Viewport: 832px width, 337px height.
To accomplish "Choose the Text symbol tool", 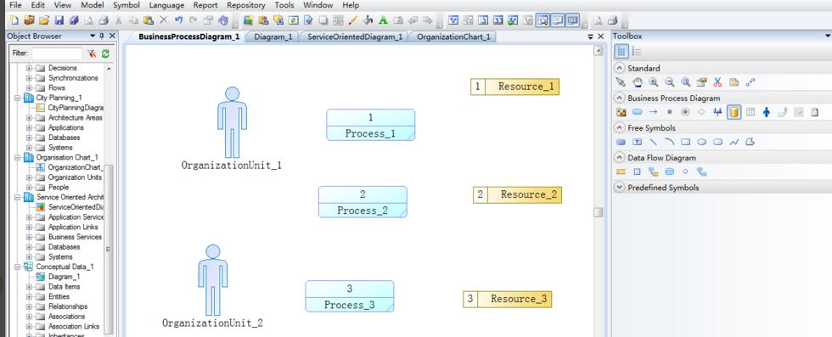I will pyautogui.click(x=638, y=143).
